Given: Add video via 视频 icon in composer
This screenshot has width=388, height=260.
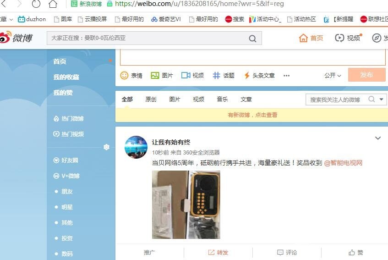Looking at the screenshot, I should point(192,75).
